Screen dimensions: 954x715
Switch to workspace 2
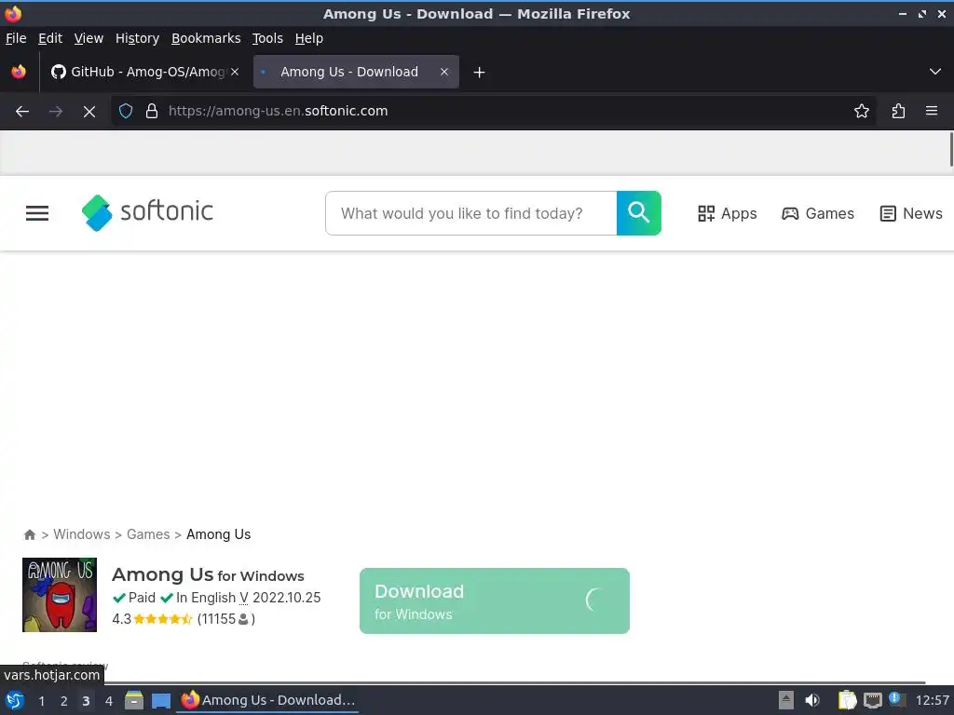click(x=64, y=701)
